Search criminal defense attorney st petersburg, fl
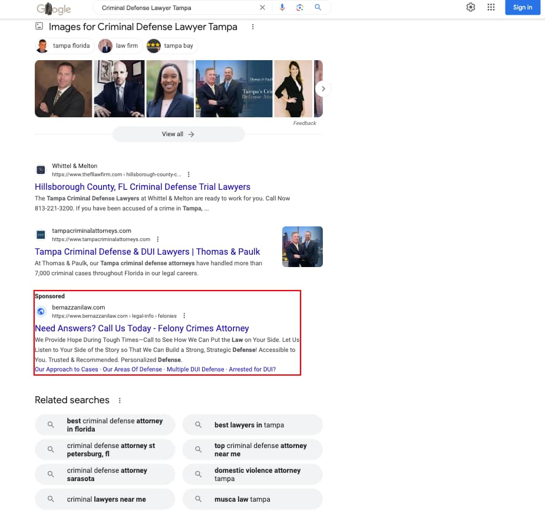 (105, 450)
